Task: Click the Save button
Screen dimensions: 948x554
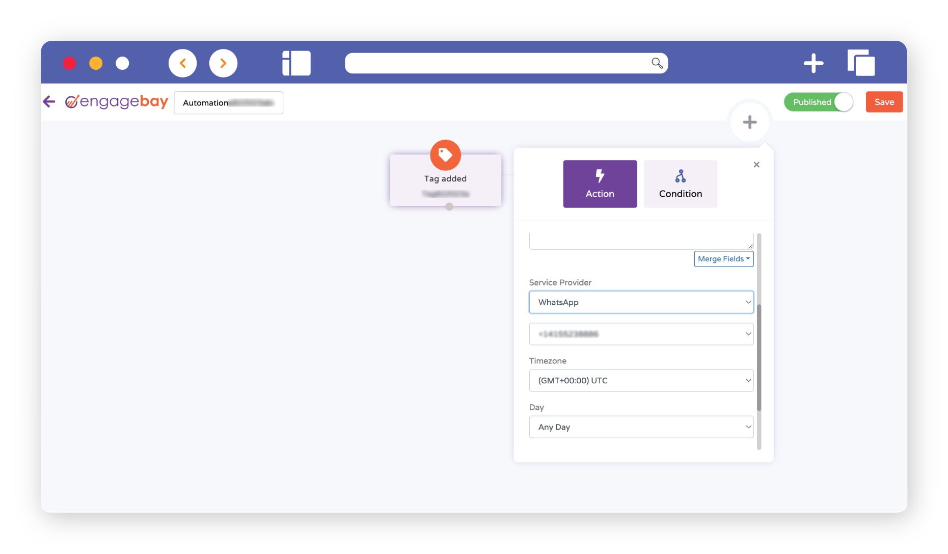Action: point(884,102)
